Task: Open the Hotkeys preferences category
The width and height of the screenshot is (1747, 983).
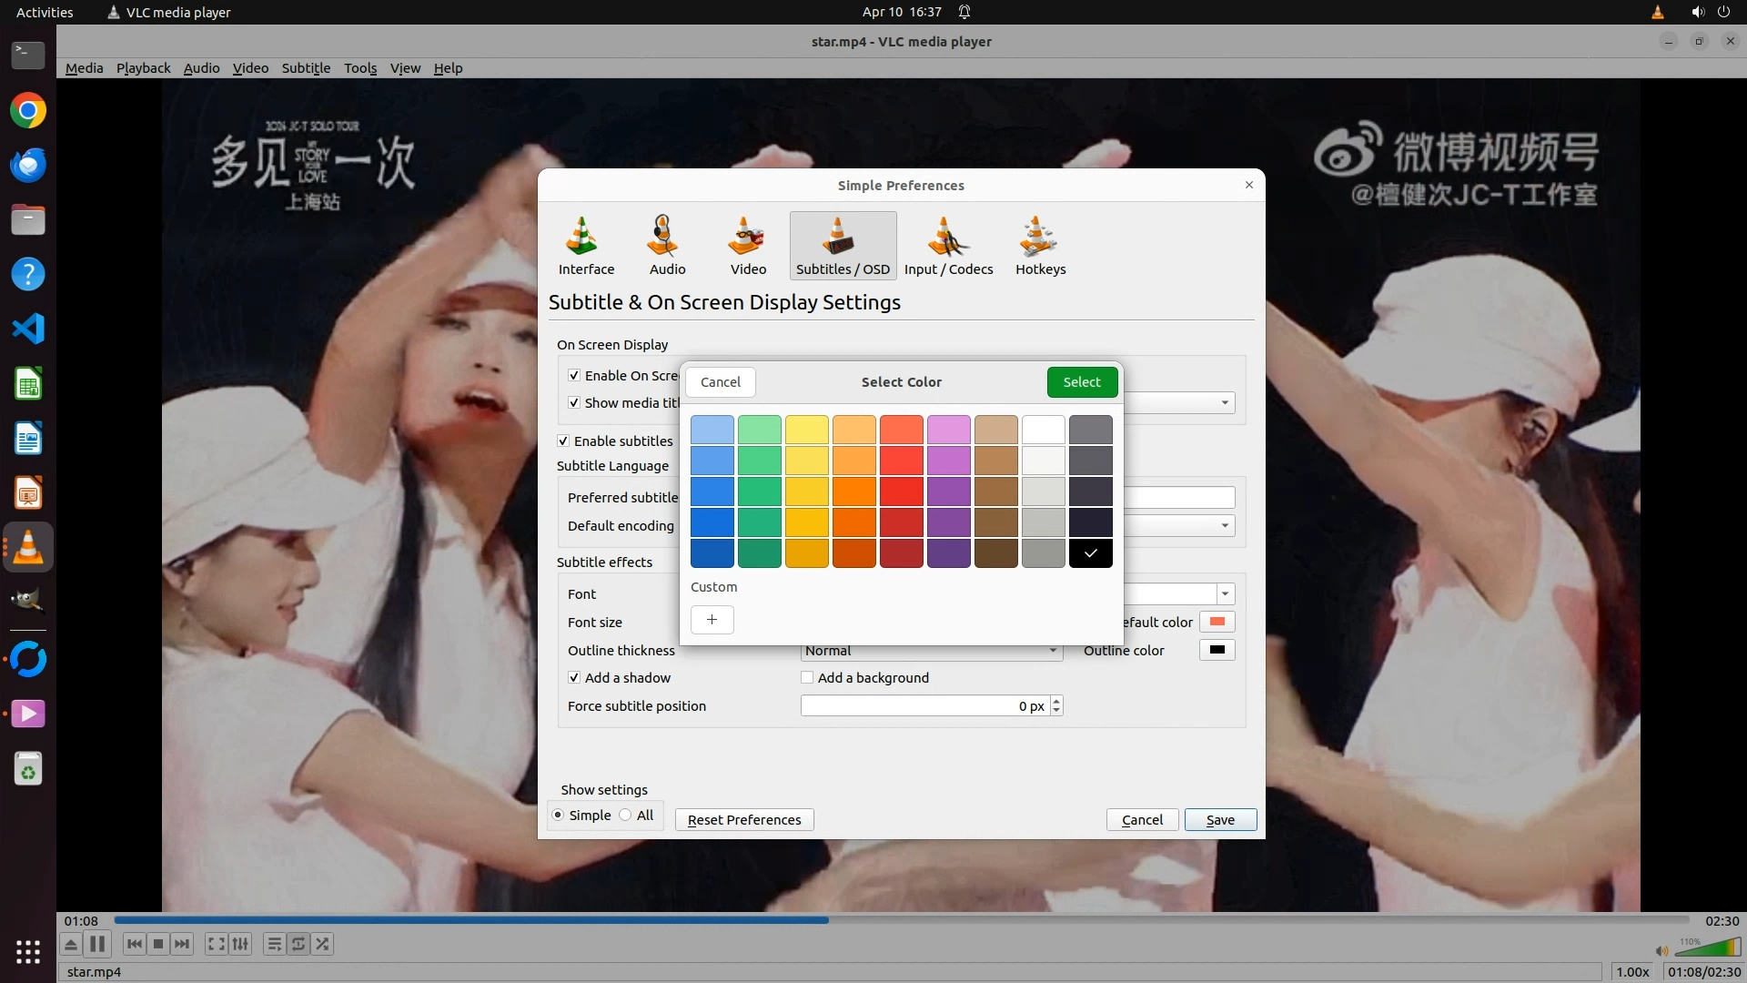Action: 1040,246
